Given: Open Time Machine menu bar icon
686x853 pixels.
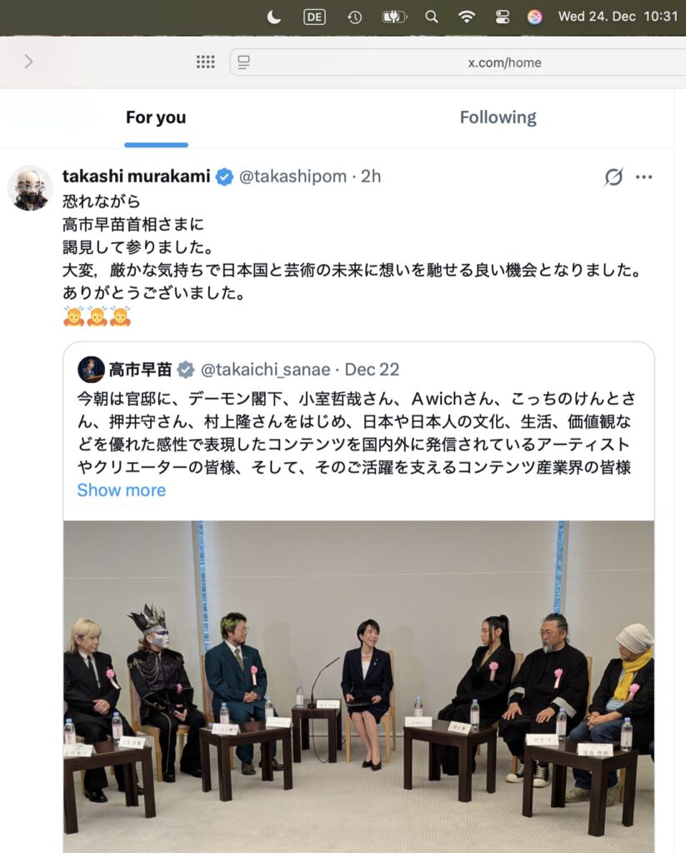Looking at the screenshot, I should [354, 17].
